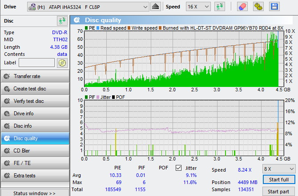Image resolution: width=298 pixels, height=196 pixels.
Task: Select Transfer rate in sidebar
Action: (35, 76)
